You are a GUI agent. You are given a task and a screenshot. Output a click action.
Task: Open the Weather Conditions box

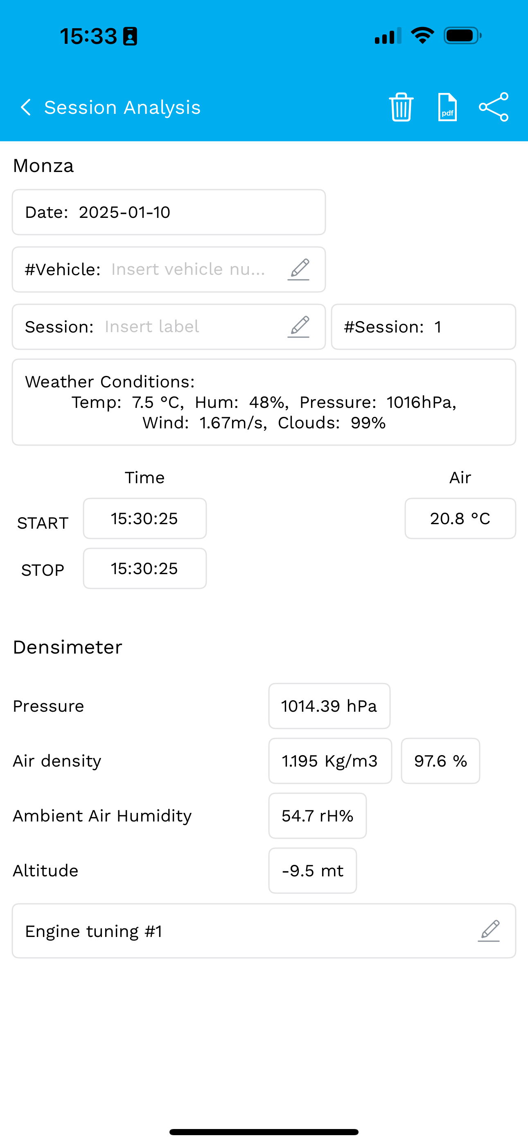click(264, 402)
